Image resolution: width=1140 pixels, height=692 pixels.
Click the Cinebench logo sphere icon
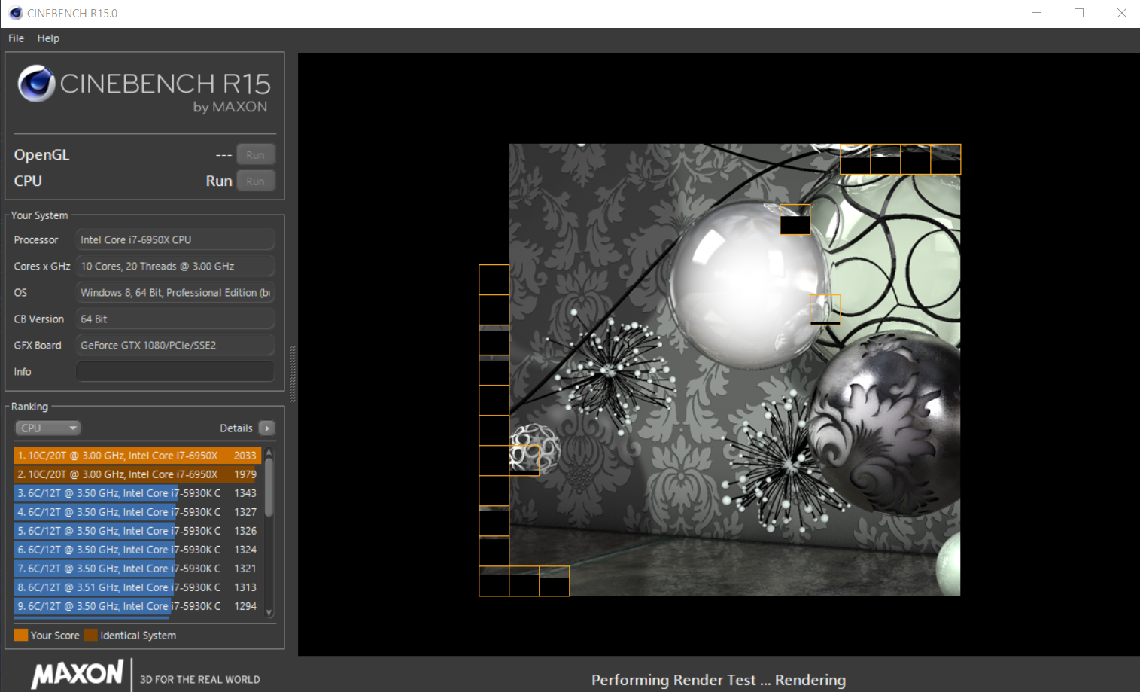[x=36, y=84]
